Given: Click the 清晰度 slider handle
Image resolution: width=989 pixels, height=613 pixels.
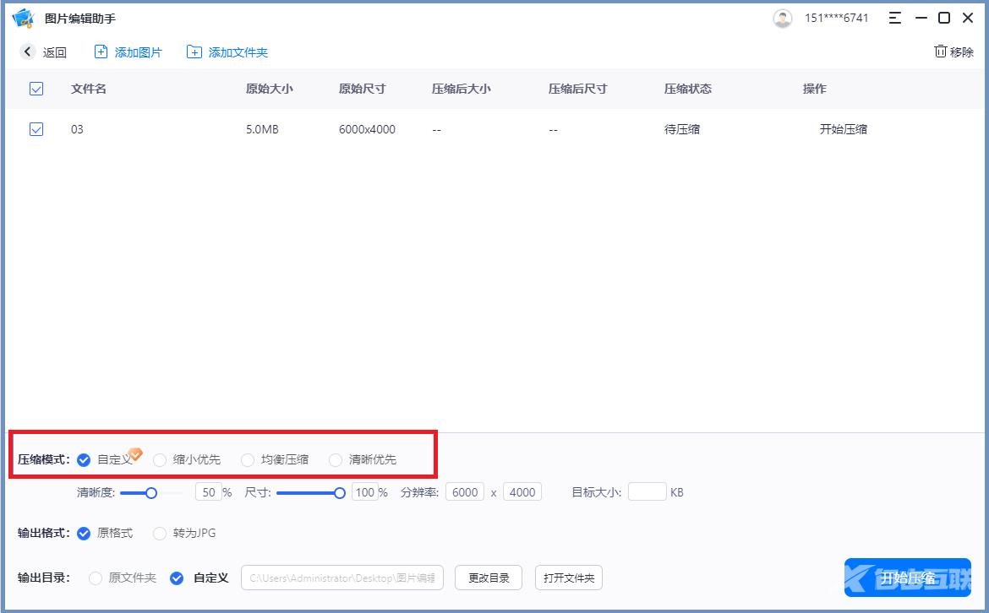Looking at the screenshot, I should 151,492.
